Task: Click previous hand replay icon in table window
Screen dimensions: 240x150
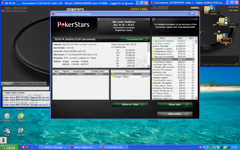Action: point(3,11)
